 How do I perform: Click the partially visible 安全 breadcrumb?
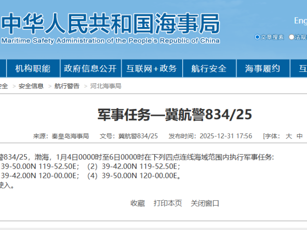click(4, 86)
